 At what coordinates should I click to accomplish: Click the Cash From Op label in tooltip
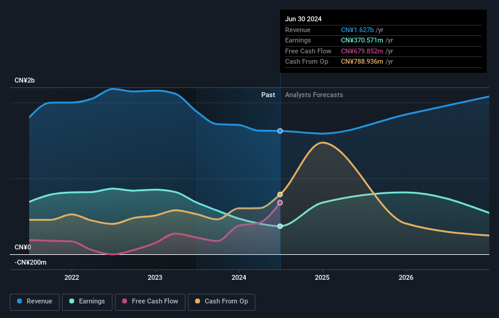pyautogui.click(x=306, y=62)
